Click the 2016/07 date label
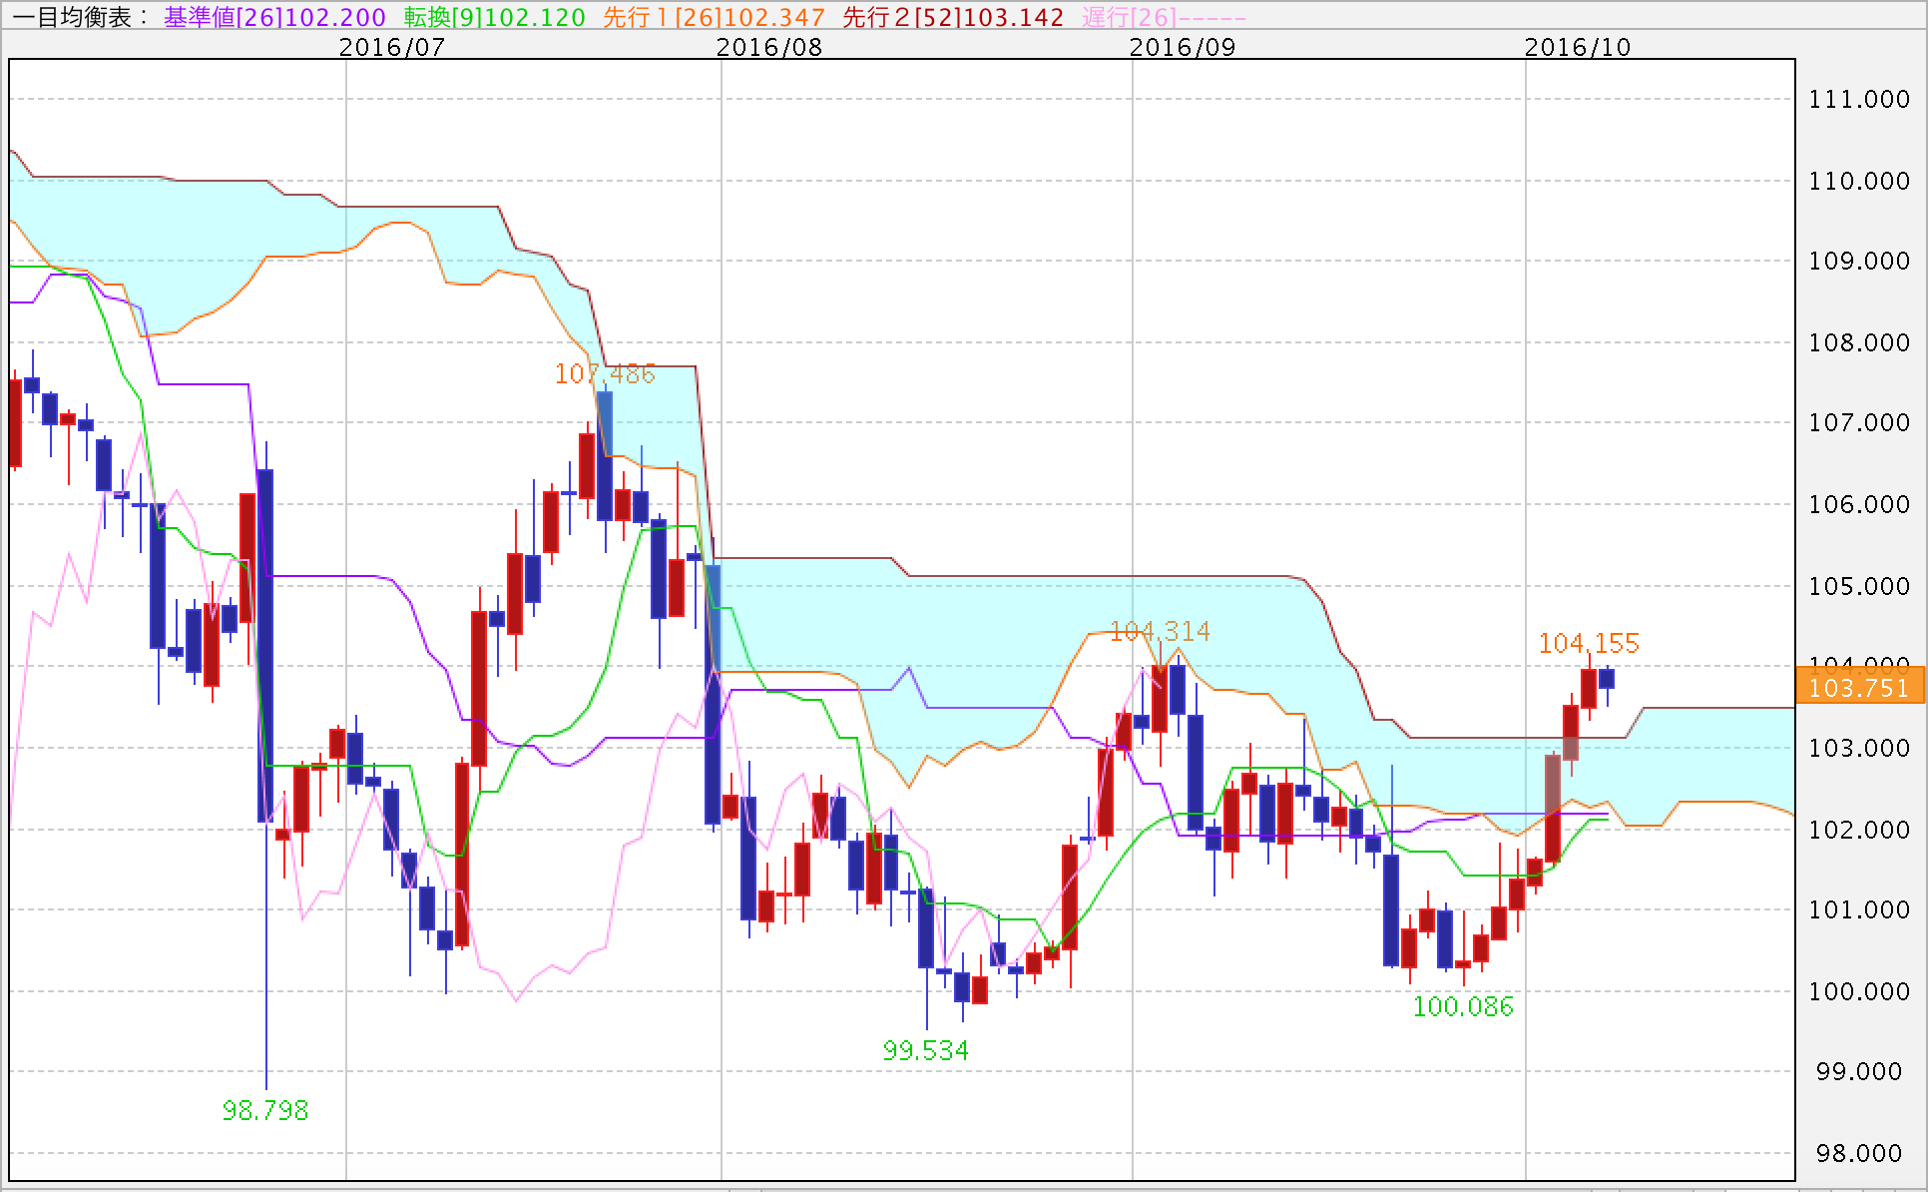 [391, 47]
